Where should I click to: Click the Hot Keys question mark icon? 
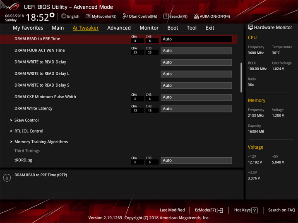(x=255, y=210)
